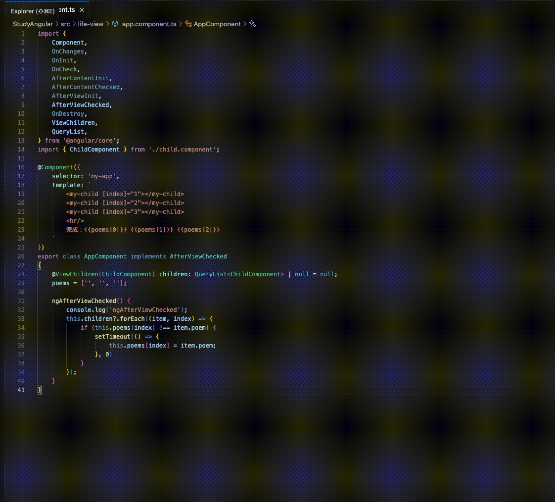The image size is (555, 502).
Task: Select the open tab ending in 'ent.ts'
Action: click(67, 10)
